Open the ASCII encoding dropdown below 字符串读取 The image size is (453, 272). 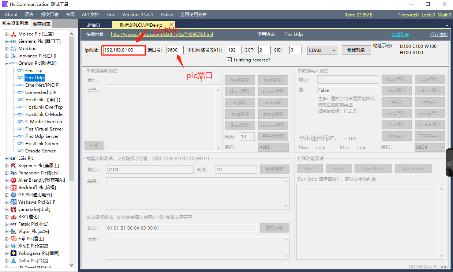273,147
